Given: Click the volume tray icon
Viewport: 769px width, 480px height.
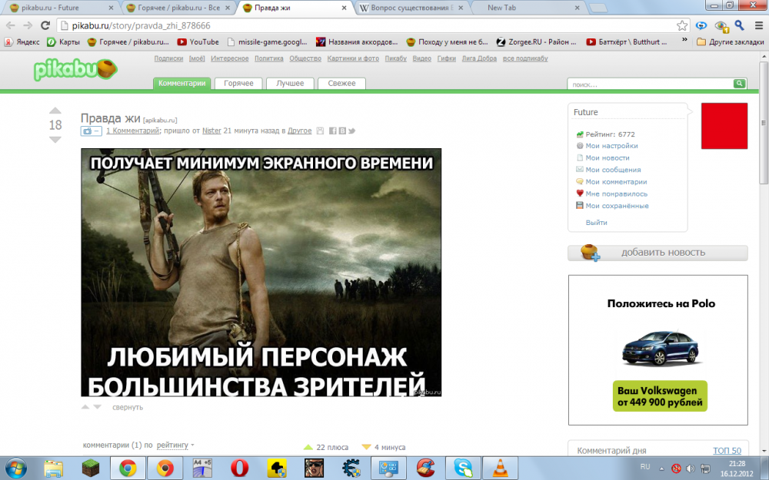Looking at the screenshot, I should [x=690, y=468].
